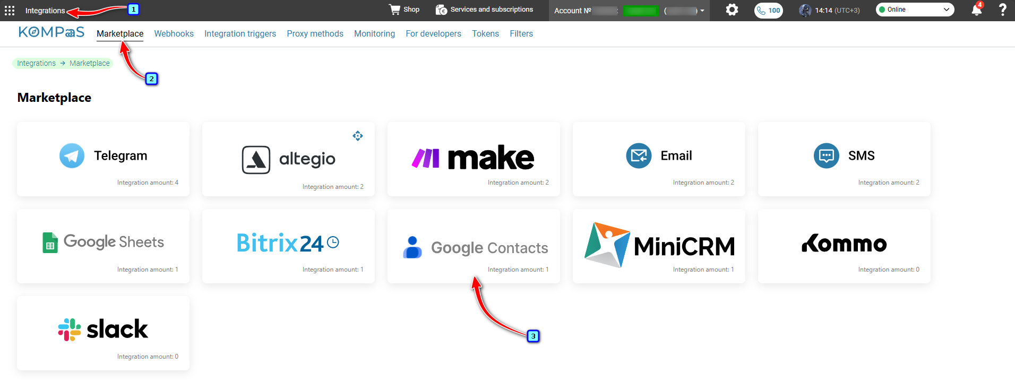Click Google Sheets' Integration amount: 1 text
Image resolution: width=1015 pixels, height=382 pixels.
pyautogui.click(x=148, y=270)
